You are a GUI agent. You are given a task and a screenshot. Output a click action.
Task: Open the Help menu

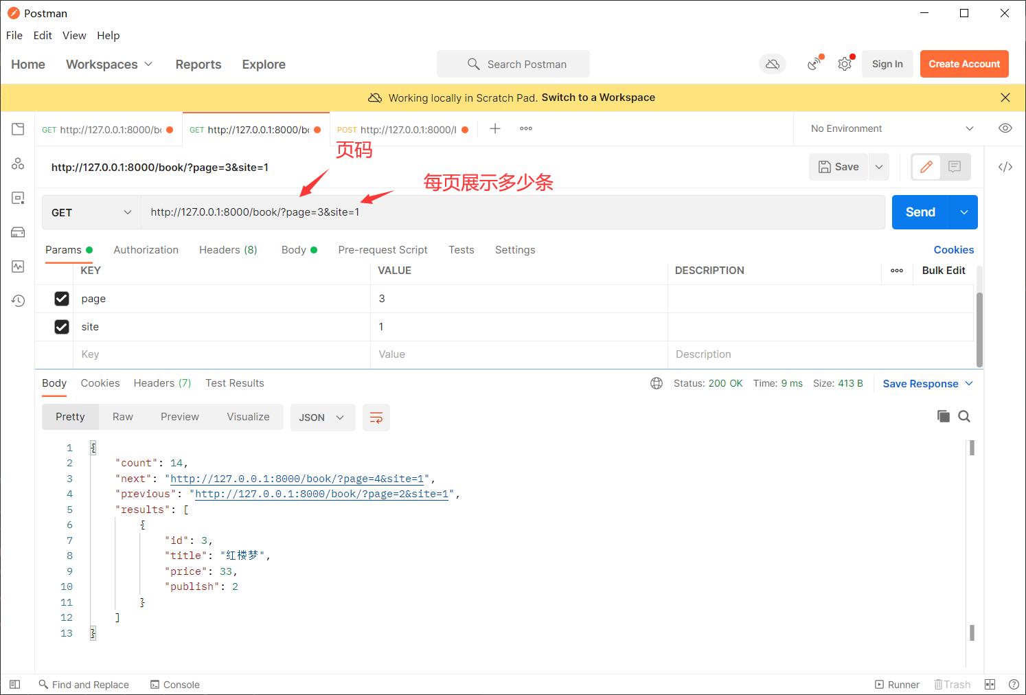[x=108, y=35]
